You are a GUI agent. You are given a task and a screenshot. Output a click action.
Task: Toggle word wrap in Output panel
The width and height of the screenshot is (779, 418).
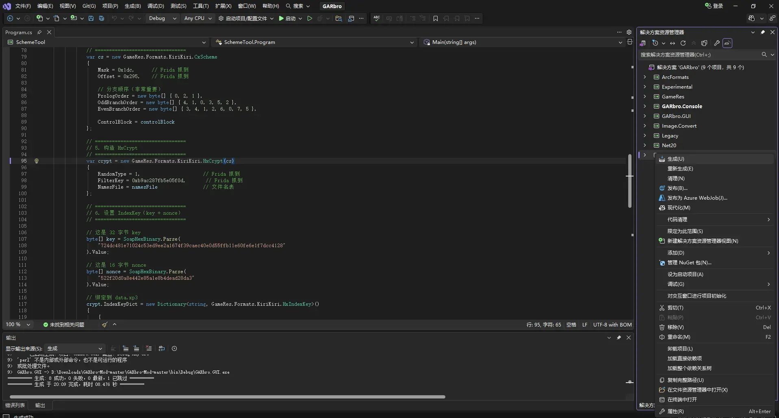162,348
